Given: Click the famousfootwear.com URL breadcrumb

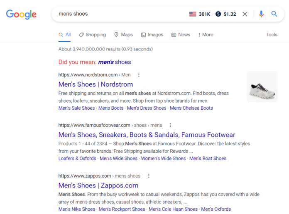Looking at the screenshot, I should pos(110,125).
